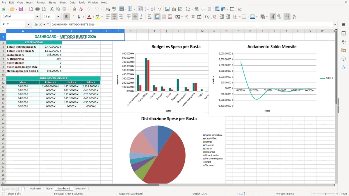This screenshot has width=349, height=196.
Task: Apply the red Font Color swatch
Action: (x=89, y=17)
